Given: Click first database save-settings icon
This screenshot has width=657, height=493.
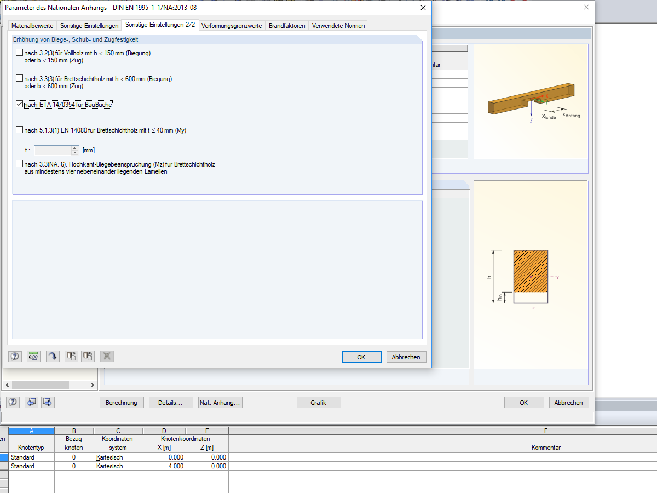Looking at the screenshot, I should pos(71,357).
